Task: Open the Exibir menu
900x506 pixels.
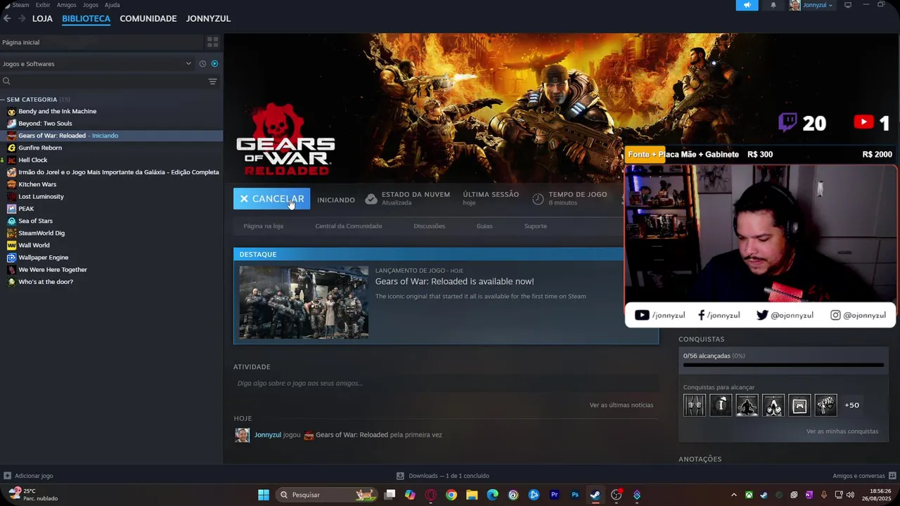Action: 43,5
